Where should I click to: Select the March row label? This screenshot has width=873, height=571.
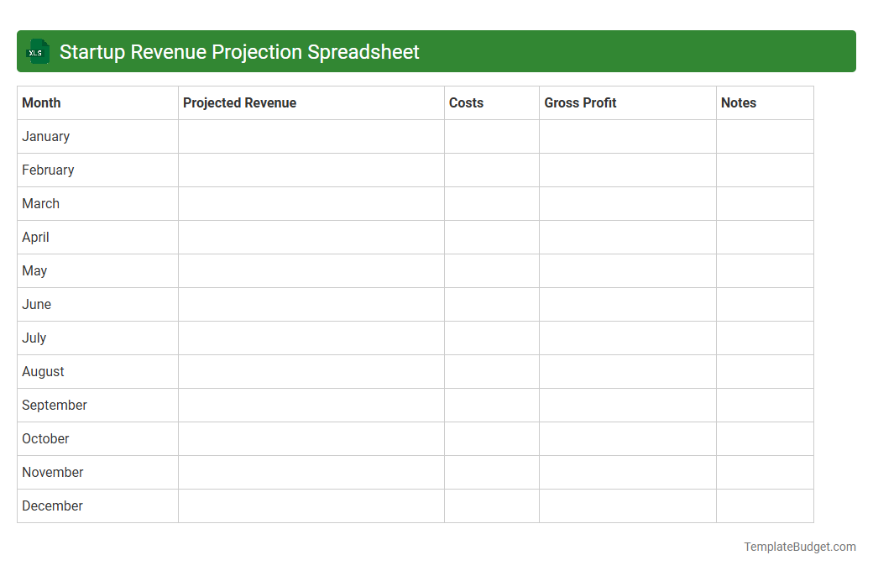40,203
